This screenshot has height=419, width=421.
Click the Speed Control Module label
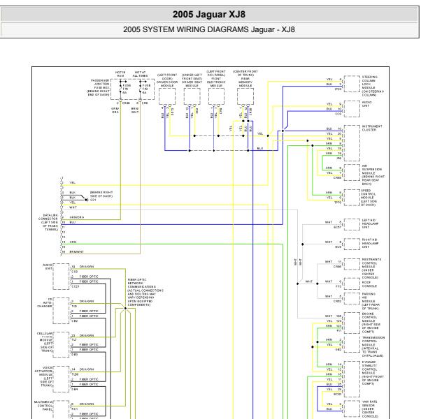pyautogui.click(x=369, y=198)
